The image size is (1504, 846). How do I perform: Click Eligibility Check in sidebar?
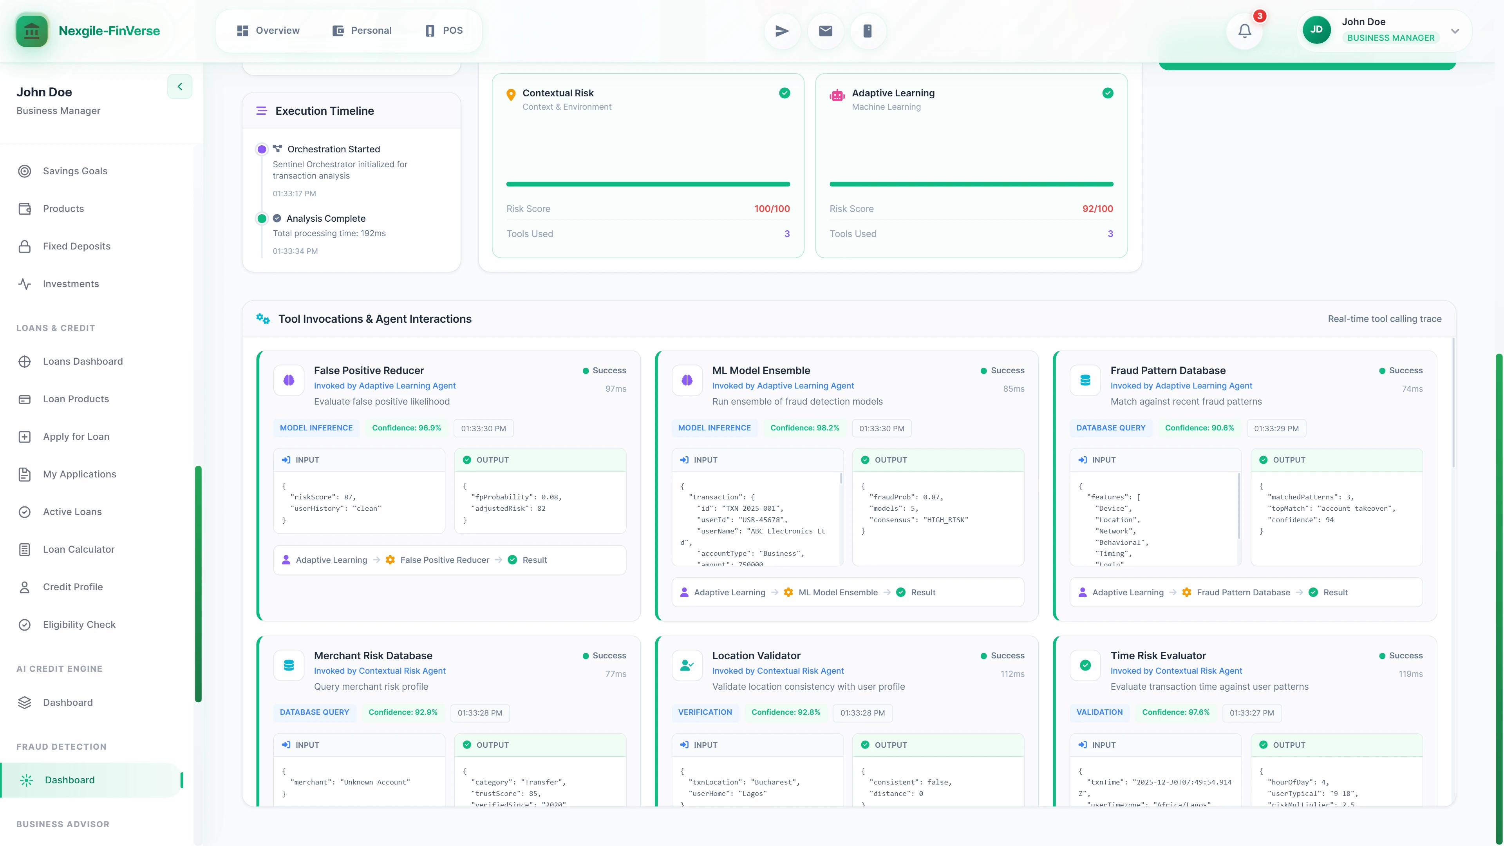79,624
